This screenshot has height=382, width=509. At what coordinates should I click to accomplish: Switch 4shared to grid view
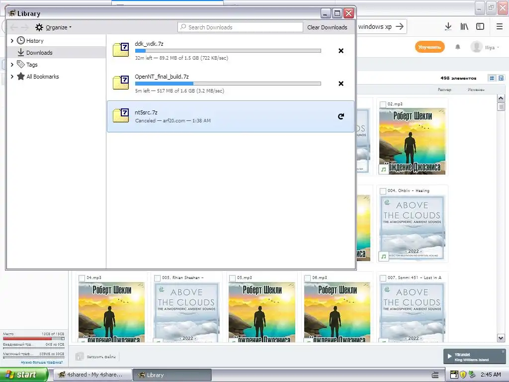(x=492, y=78)
